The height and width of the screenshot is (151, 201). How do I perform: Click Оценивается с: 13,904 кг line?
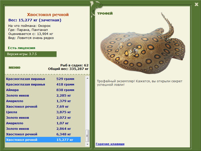coord(30,34)
